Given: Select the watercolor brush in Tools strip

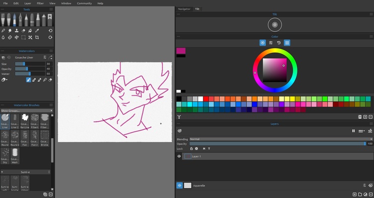Looking at the screenshot, I should (14, 19).
